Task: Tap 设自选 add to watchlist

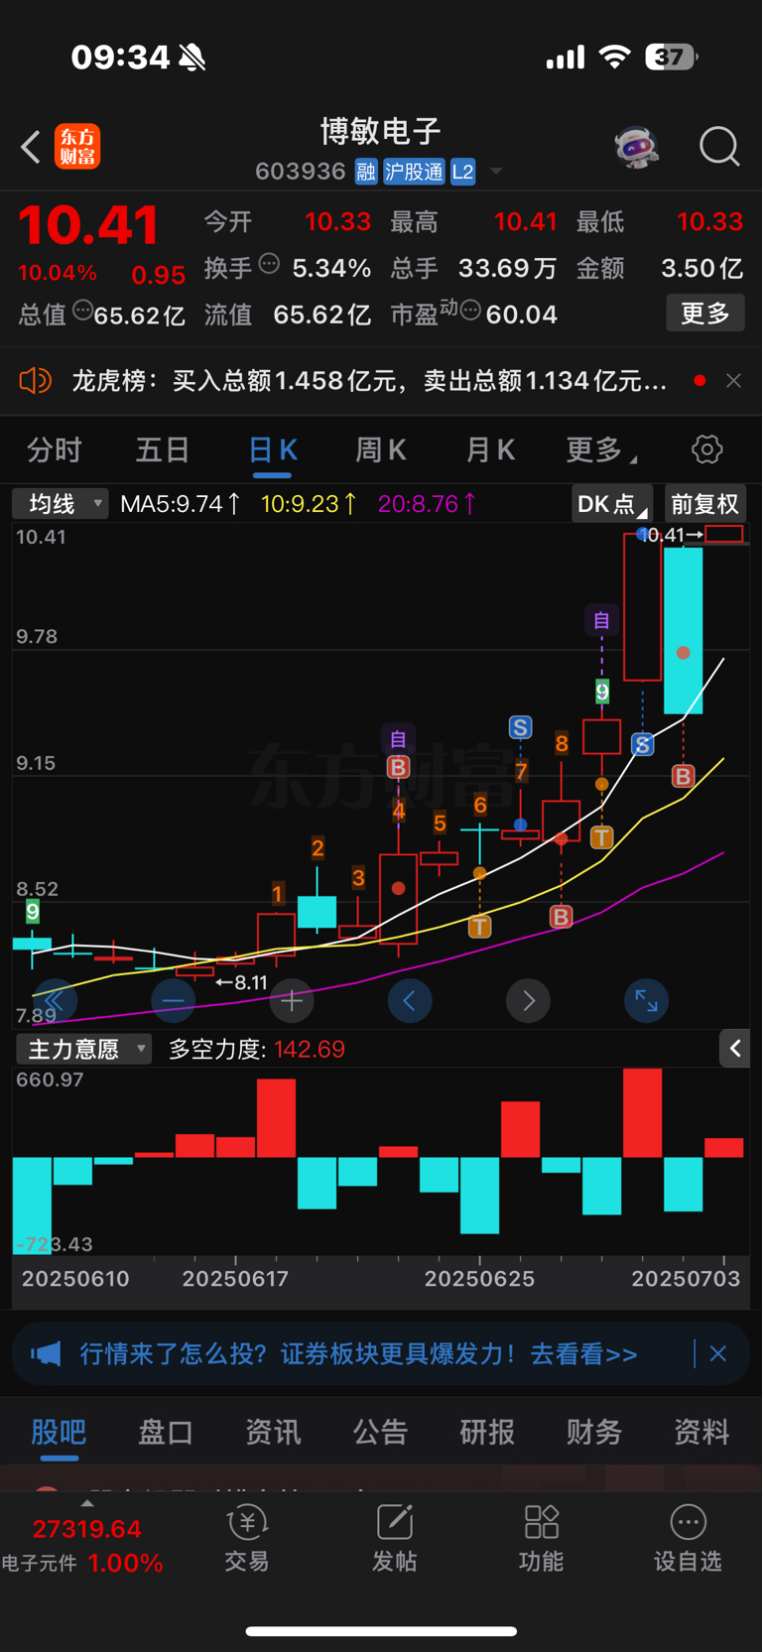Action: (688, 1538)
